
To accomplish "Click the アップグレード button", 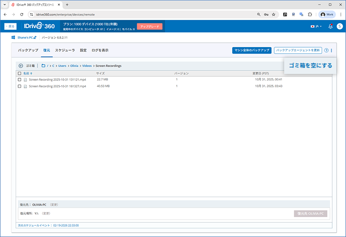I will coord(150,26).
